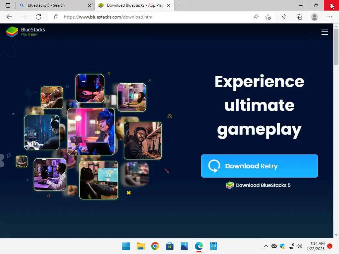Close the 'bluestacks 5 - Search' tab
Screen dimensions: 339x254
(x=89, y=5)
